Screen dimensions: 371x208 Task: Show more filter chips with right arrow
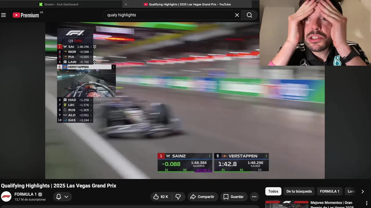(x=362, y=191)
